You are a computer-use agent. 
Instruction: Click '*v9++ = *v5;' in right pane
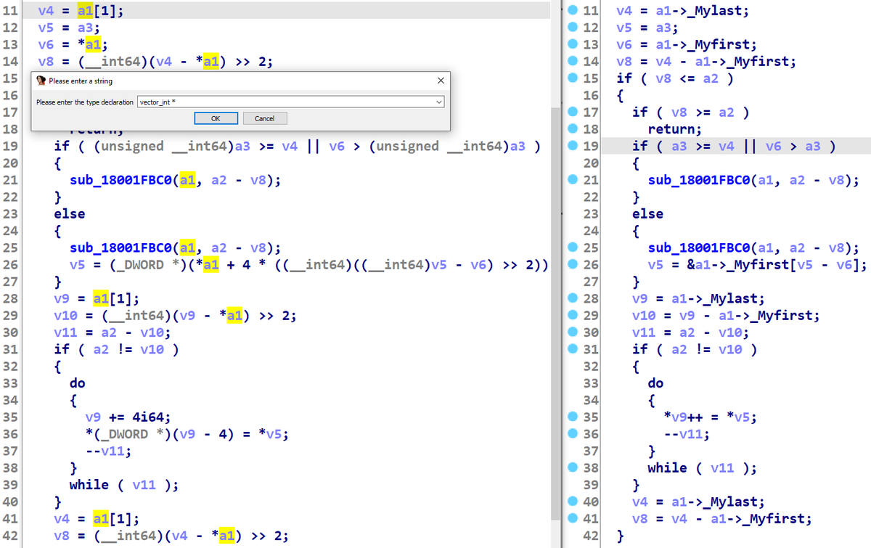point(711,417)
